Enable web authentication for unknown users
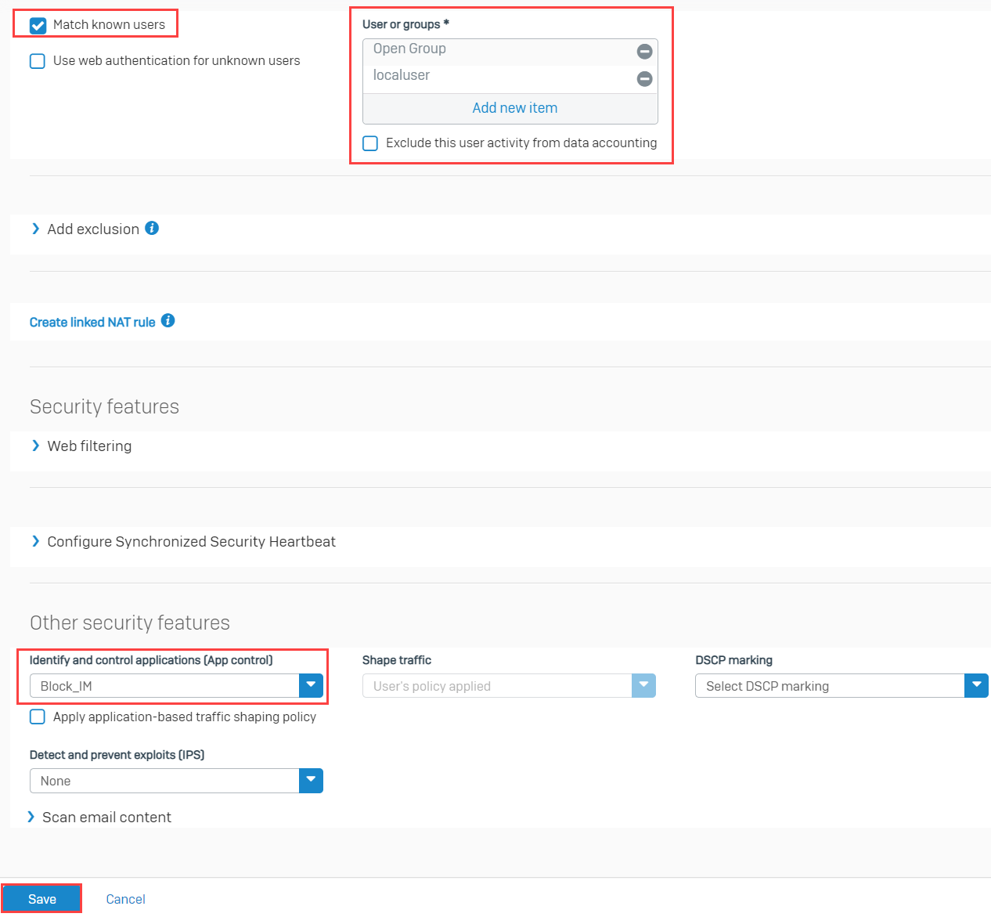This screenshot has width=991, height=917. (37, 60)
